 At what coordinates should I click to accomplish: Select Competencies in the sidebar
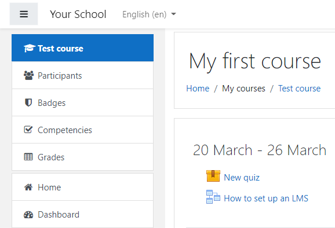[x=82, y=130]
